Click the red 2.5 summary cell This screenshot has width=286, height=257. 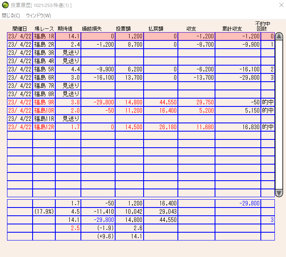[68, 228]
